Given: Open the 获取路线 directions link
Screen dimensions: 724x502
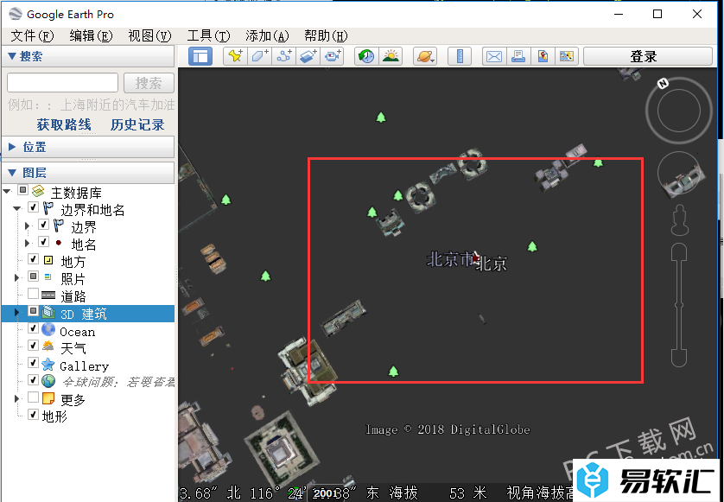Looking at the screenshot, I should click(x=64, y=124).
